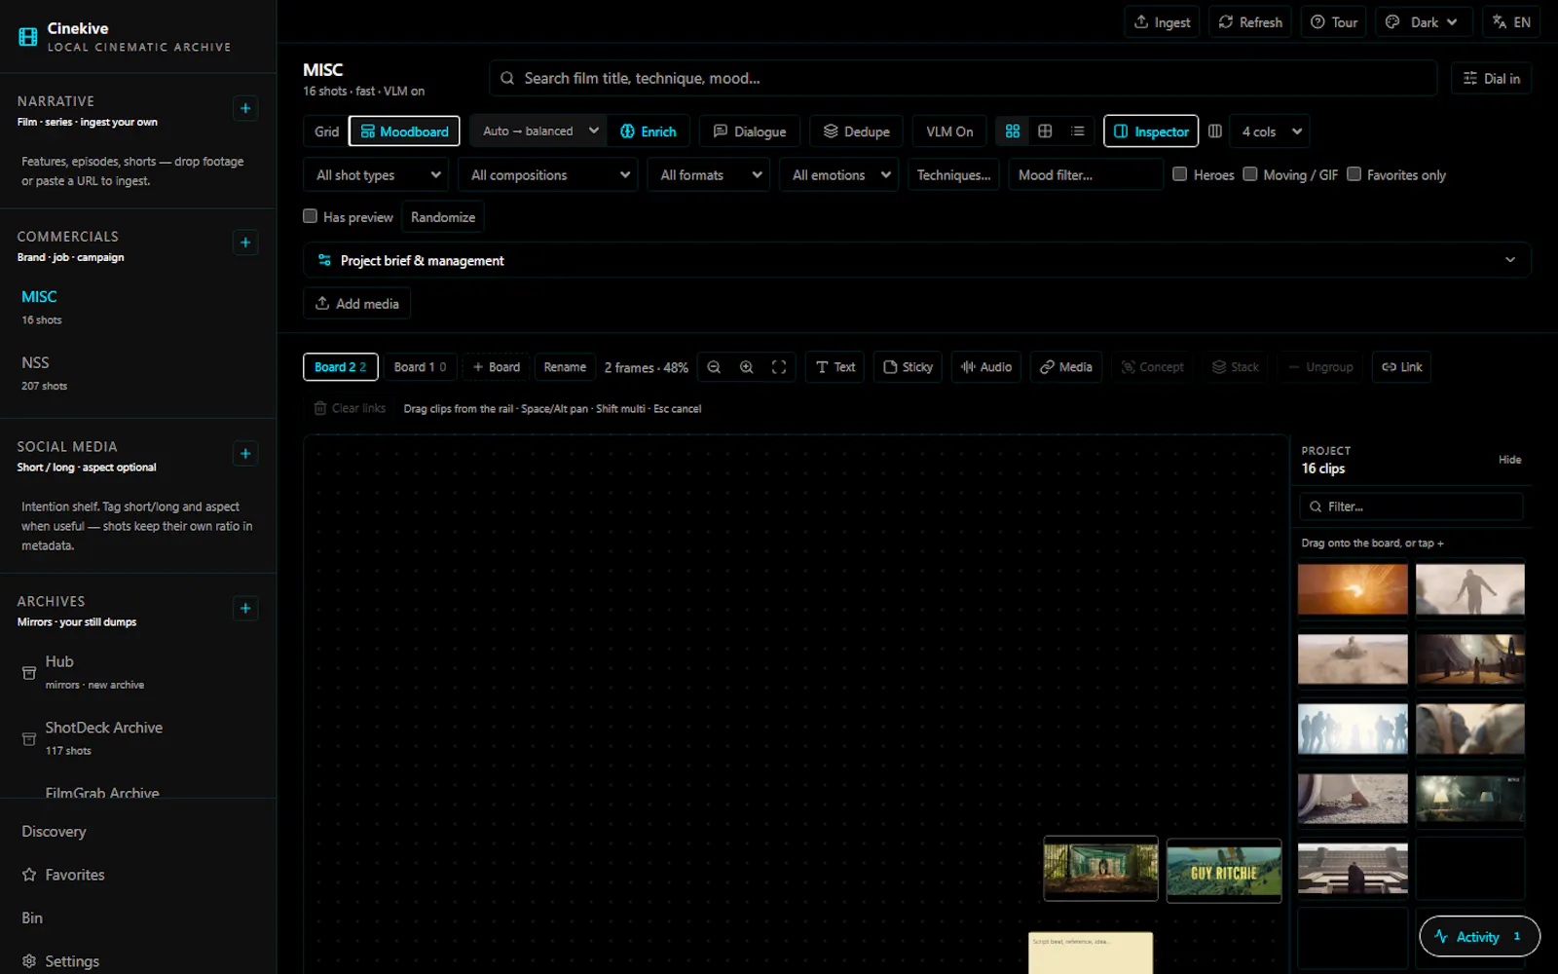Open All shot types dropdown
The image size is (1558, 974).
pos(376,175)
